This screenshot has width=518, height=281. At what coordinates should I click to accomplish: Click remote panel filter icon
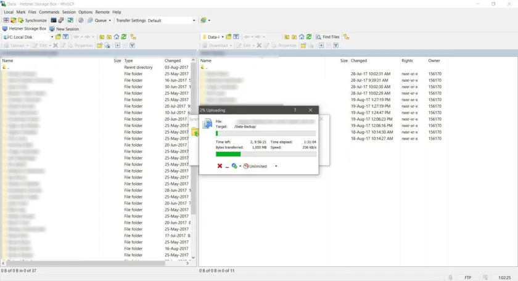click(x=236, y=36)
